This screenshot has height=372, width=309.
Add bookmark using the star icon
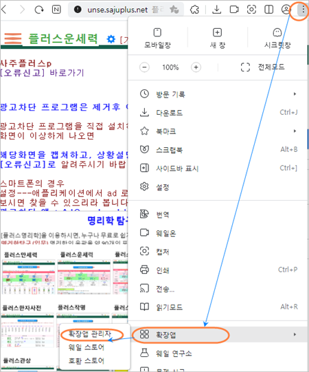pos(174,10)
